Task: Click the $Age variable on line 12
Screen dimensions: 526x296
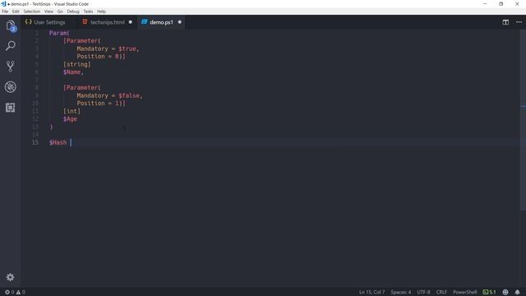Action: [70, 119]
